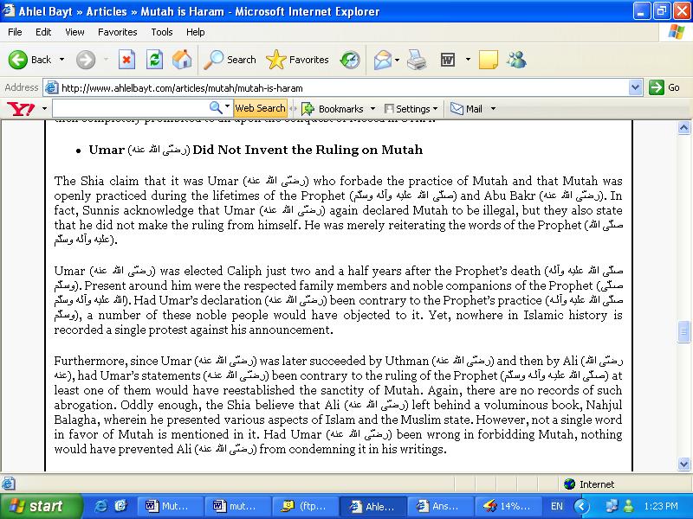Click the Mail envelope toolbar icon
The image size is (693, 519).
pos(383,60)
